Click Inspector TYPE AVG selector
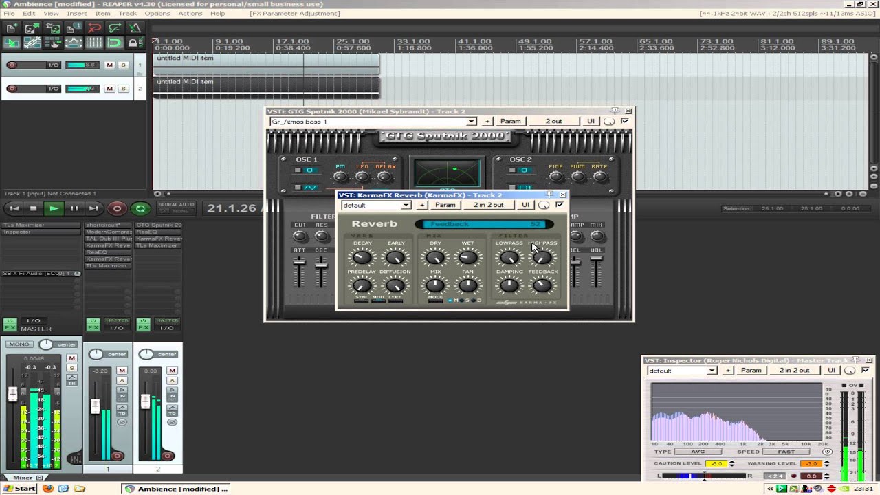Viewport: 880px width, 495px height. pyautogui.click(x=698, y=452)
